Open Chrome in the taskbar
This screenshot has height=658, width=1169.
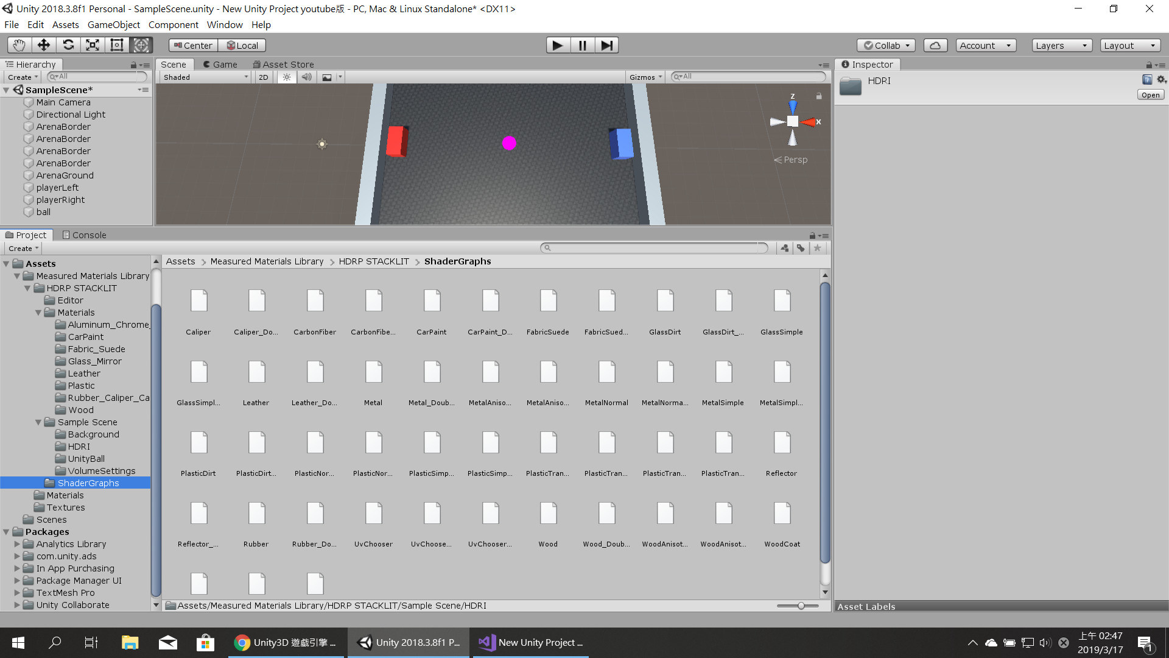(287, 643)
